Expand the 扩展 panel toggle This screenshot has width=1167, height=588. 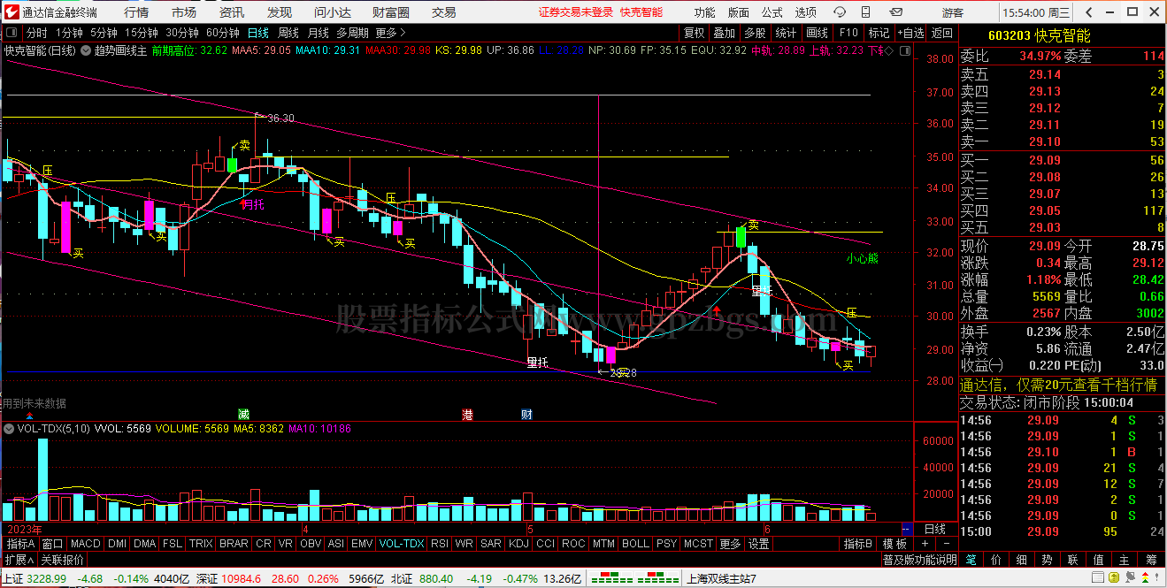19,560
